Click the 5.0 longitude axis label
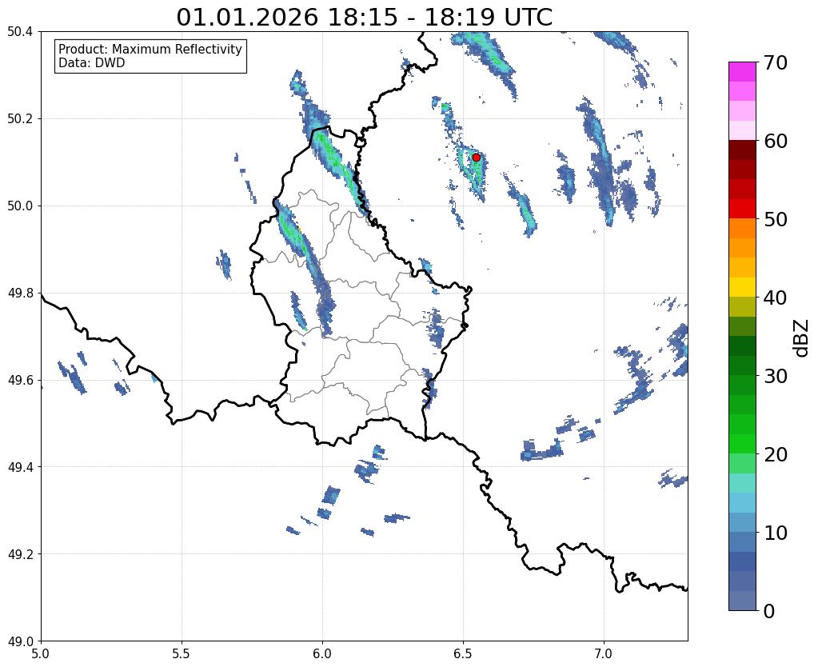 (x=41, y=653)
